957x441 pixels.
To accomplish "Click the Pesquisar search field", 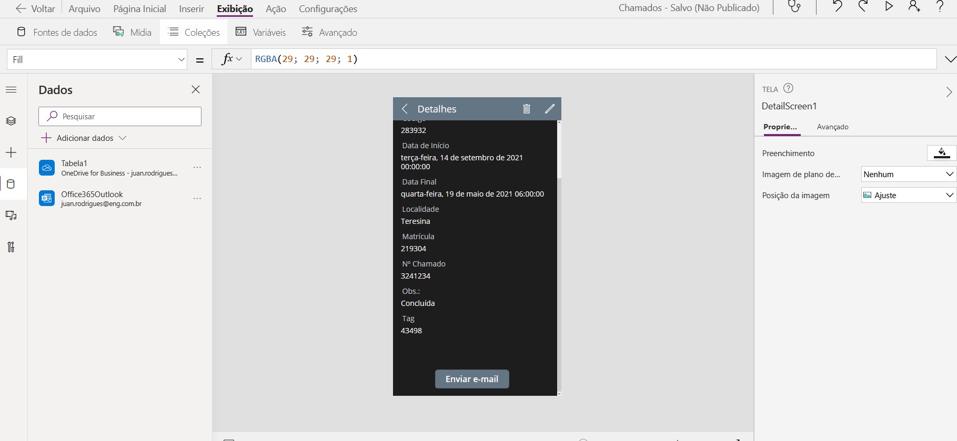I will click(120, 116).
